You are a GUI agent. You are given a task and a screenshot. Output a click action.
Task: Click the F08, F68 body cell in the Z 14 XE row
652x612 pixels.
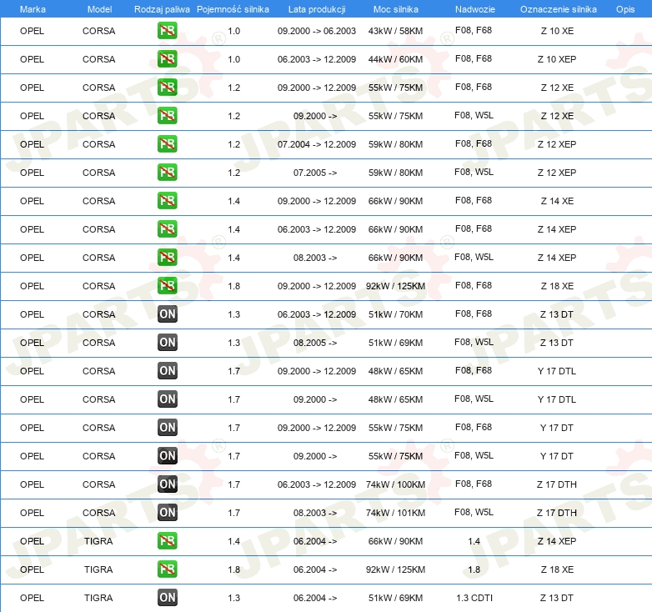click(x=474, y=200)
